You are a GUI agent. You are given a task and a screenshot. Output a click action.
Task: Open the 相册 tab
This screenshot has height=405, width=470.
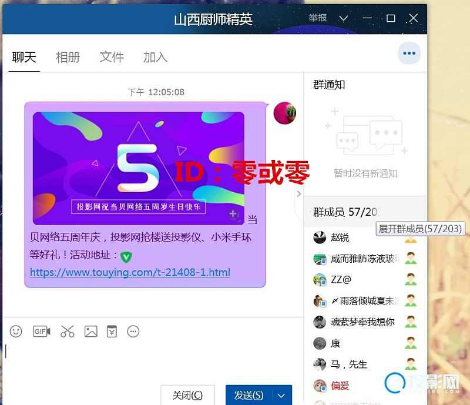coord(68,57)
